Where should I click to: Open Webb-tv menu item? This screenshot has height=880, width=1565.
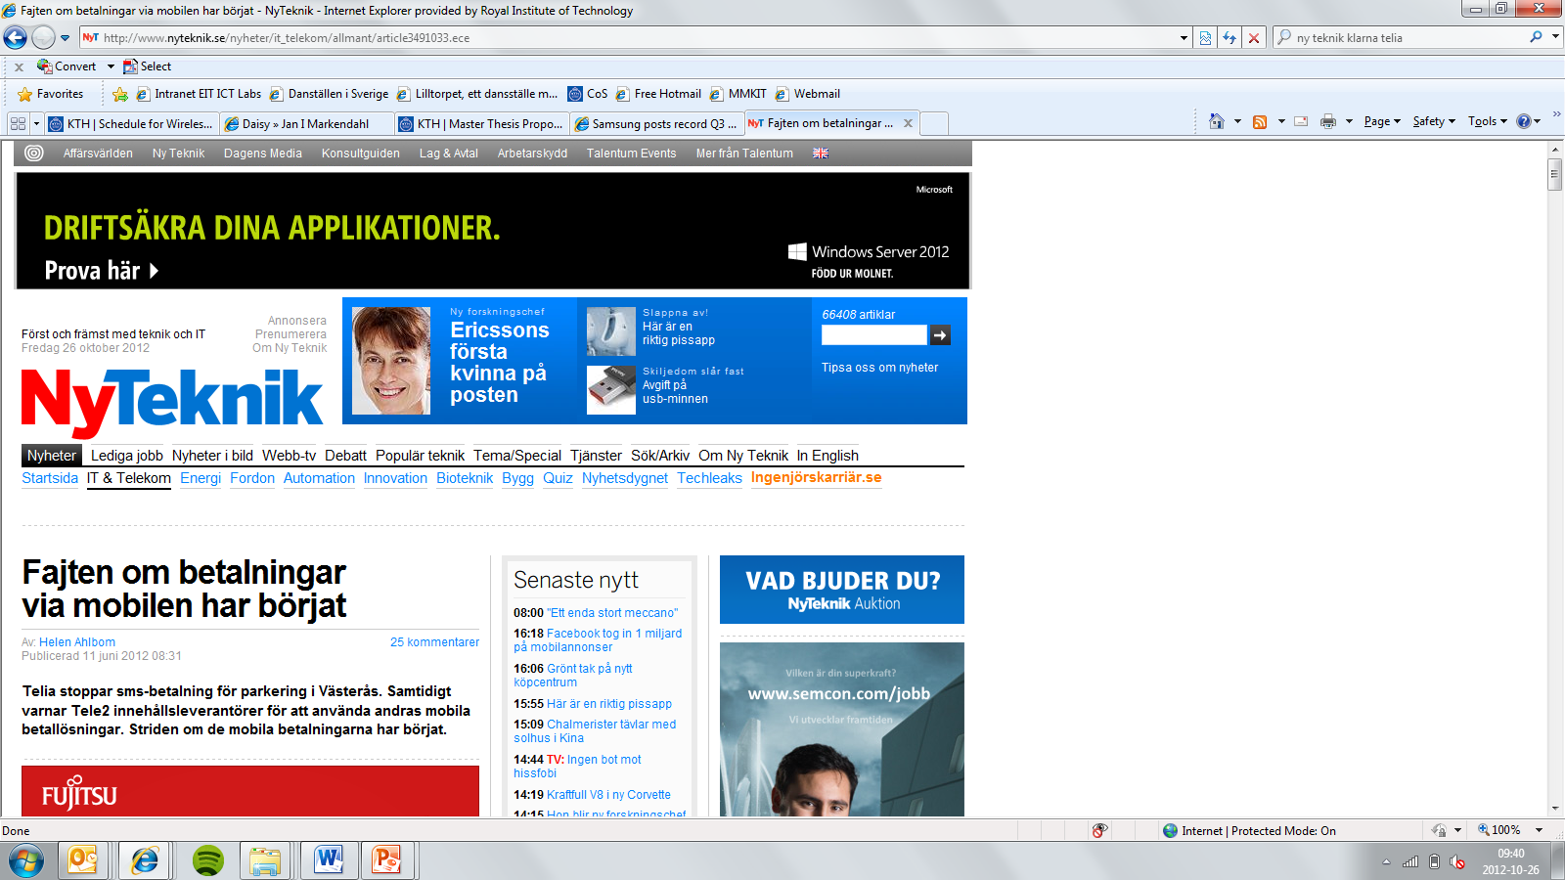(289, 456)
